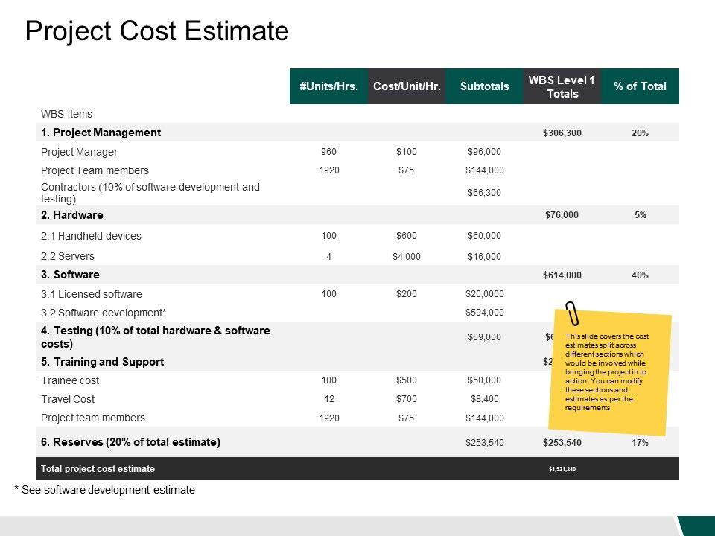Select the Travel Cost row label
Image resolution: width=715 pixels, height=536 pixels.
(68, 399)
